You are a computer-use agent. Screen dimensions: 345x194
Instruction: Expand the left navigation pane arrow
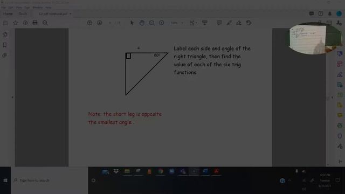coord(12,97)
